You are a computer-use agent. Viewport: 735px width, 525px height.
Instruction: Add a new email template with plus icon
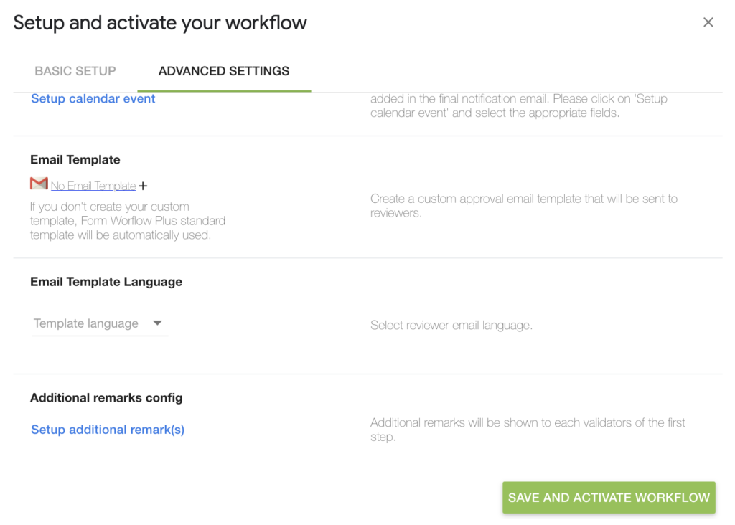pyautogui.click(x=143, y=186)
